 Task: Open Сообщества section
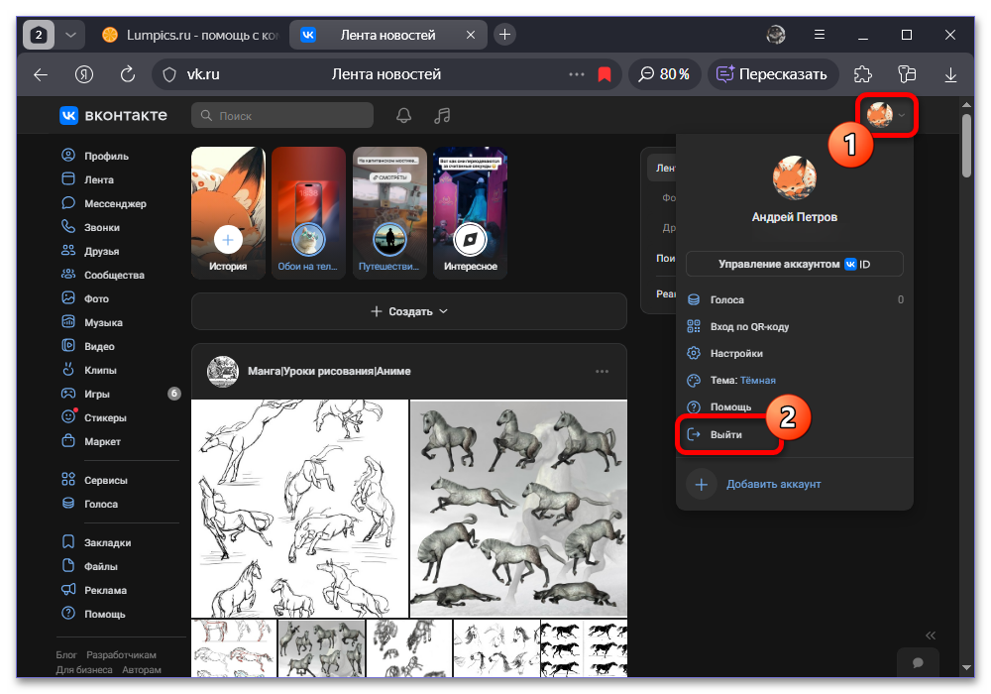[103, 275]
